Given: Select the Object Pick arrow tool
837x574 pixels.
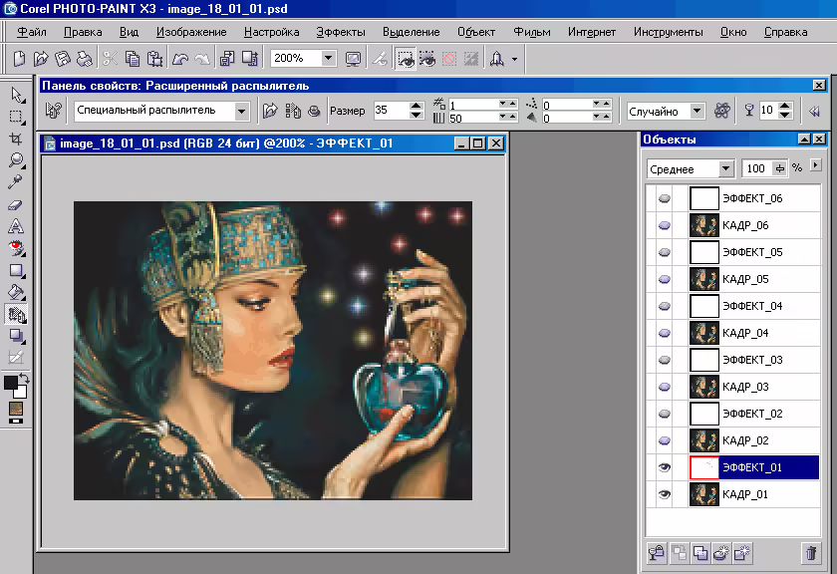Looking at the screenshot, I should coord(17,95).
